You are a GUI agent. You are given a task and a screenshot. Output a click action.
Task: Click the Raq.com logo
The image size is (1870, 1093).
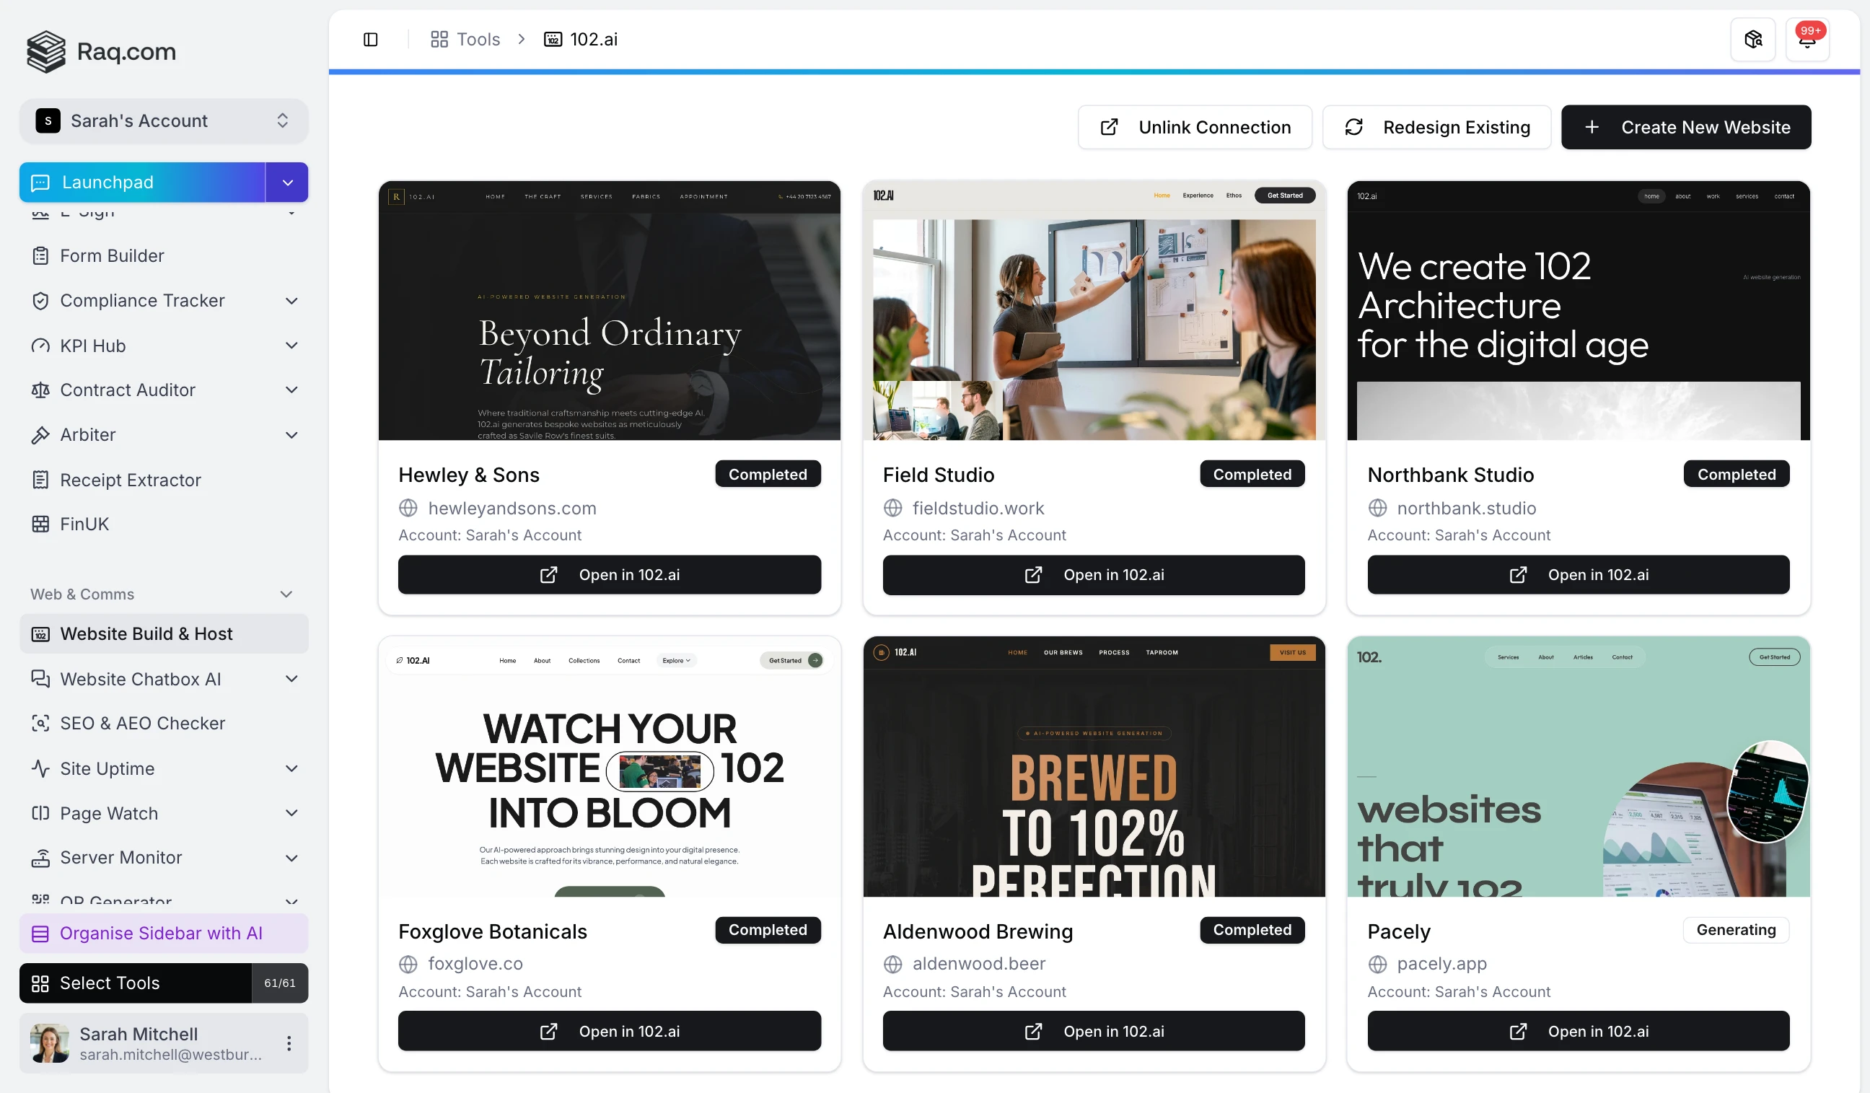click(x=102, y=51)
